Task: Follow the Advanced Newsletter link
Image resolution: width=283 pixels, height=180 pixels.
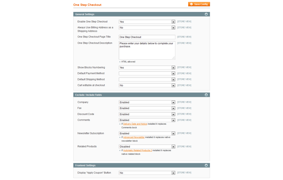Action: click(134, 137)
